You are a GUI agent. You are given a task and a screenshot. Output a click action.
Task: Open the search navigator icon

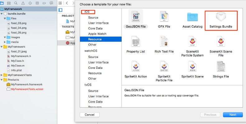[16, 3]
